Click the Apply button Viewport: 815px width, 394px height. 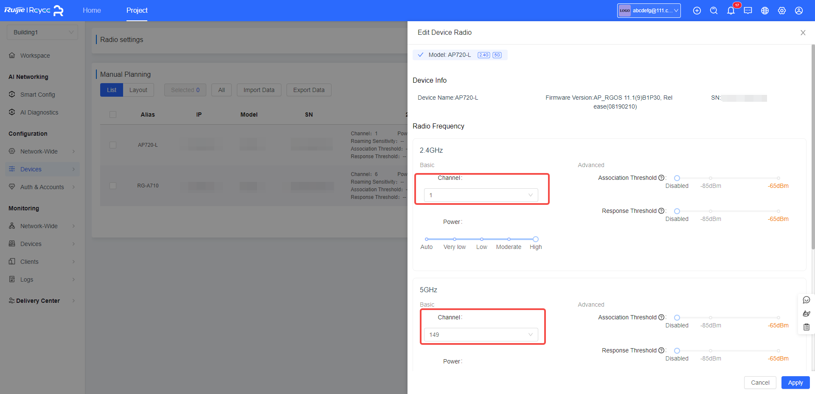point(795,383)
